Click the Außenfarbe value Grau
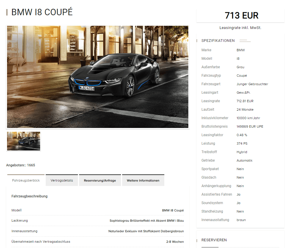285x248 pixels. 240,67
